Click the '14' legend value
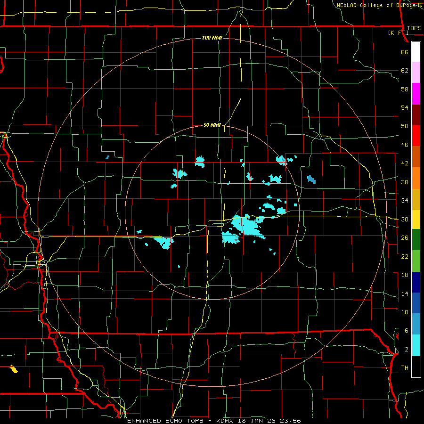Viewport: 424px width, 424px height. pyautogui.click(x=405, y=294)
